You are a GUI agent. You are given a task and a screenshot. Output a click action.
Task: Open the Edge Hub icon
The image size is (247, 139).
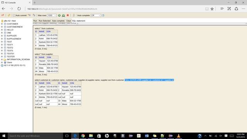[222, 9]
